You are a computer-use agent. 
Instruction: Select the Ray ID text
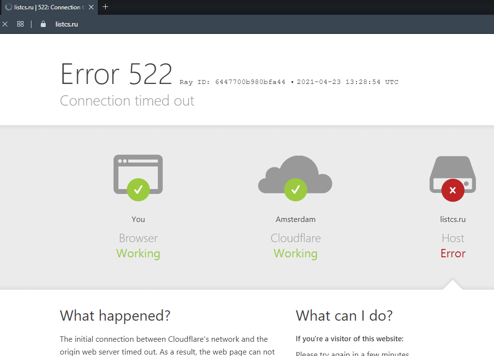click(232, 82)
